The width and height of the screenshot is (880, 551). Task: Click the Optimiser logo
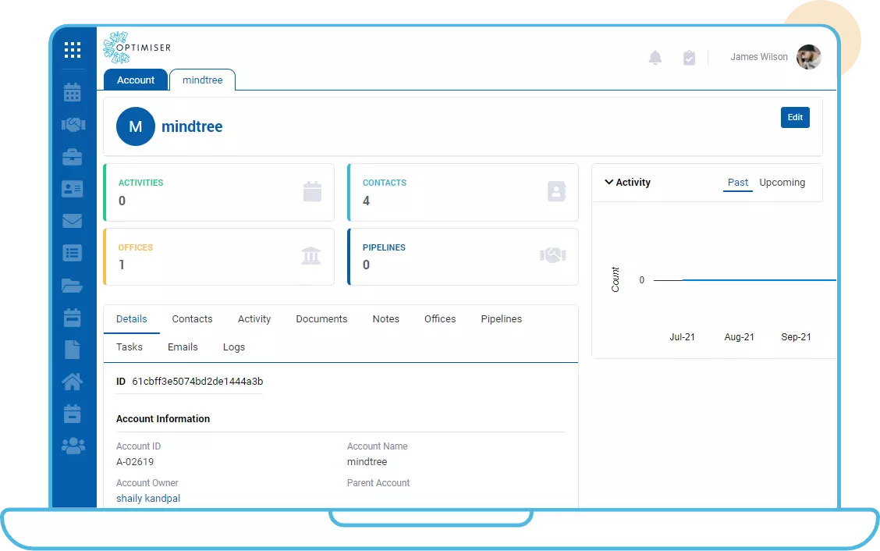pyautogui.click(x=137, y=48)
